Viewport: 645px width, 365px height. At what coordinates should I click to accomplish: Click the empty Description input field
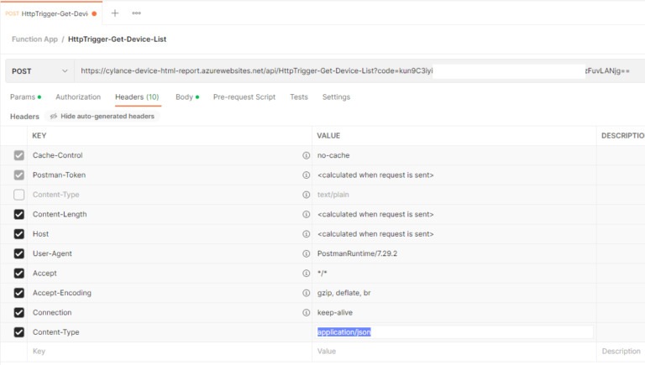621,352
